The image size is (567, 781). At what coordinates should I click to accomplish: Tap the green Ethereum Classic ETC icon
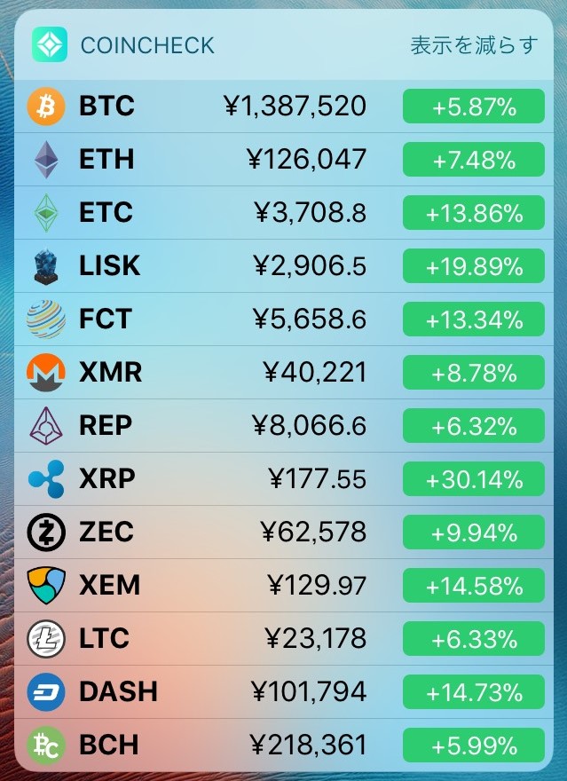[46, 213]
